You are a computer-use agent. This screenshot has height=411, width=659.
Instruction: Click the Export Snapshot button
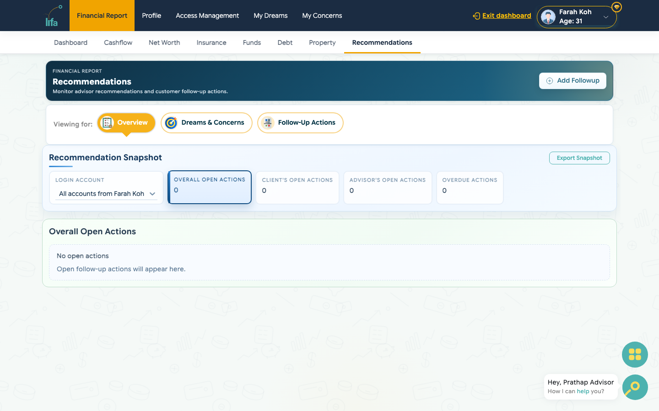click(x=579, y=158)
